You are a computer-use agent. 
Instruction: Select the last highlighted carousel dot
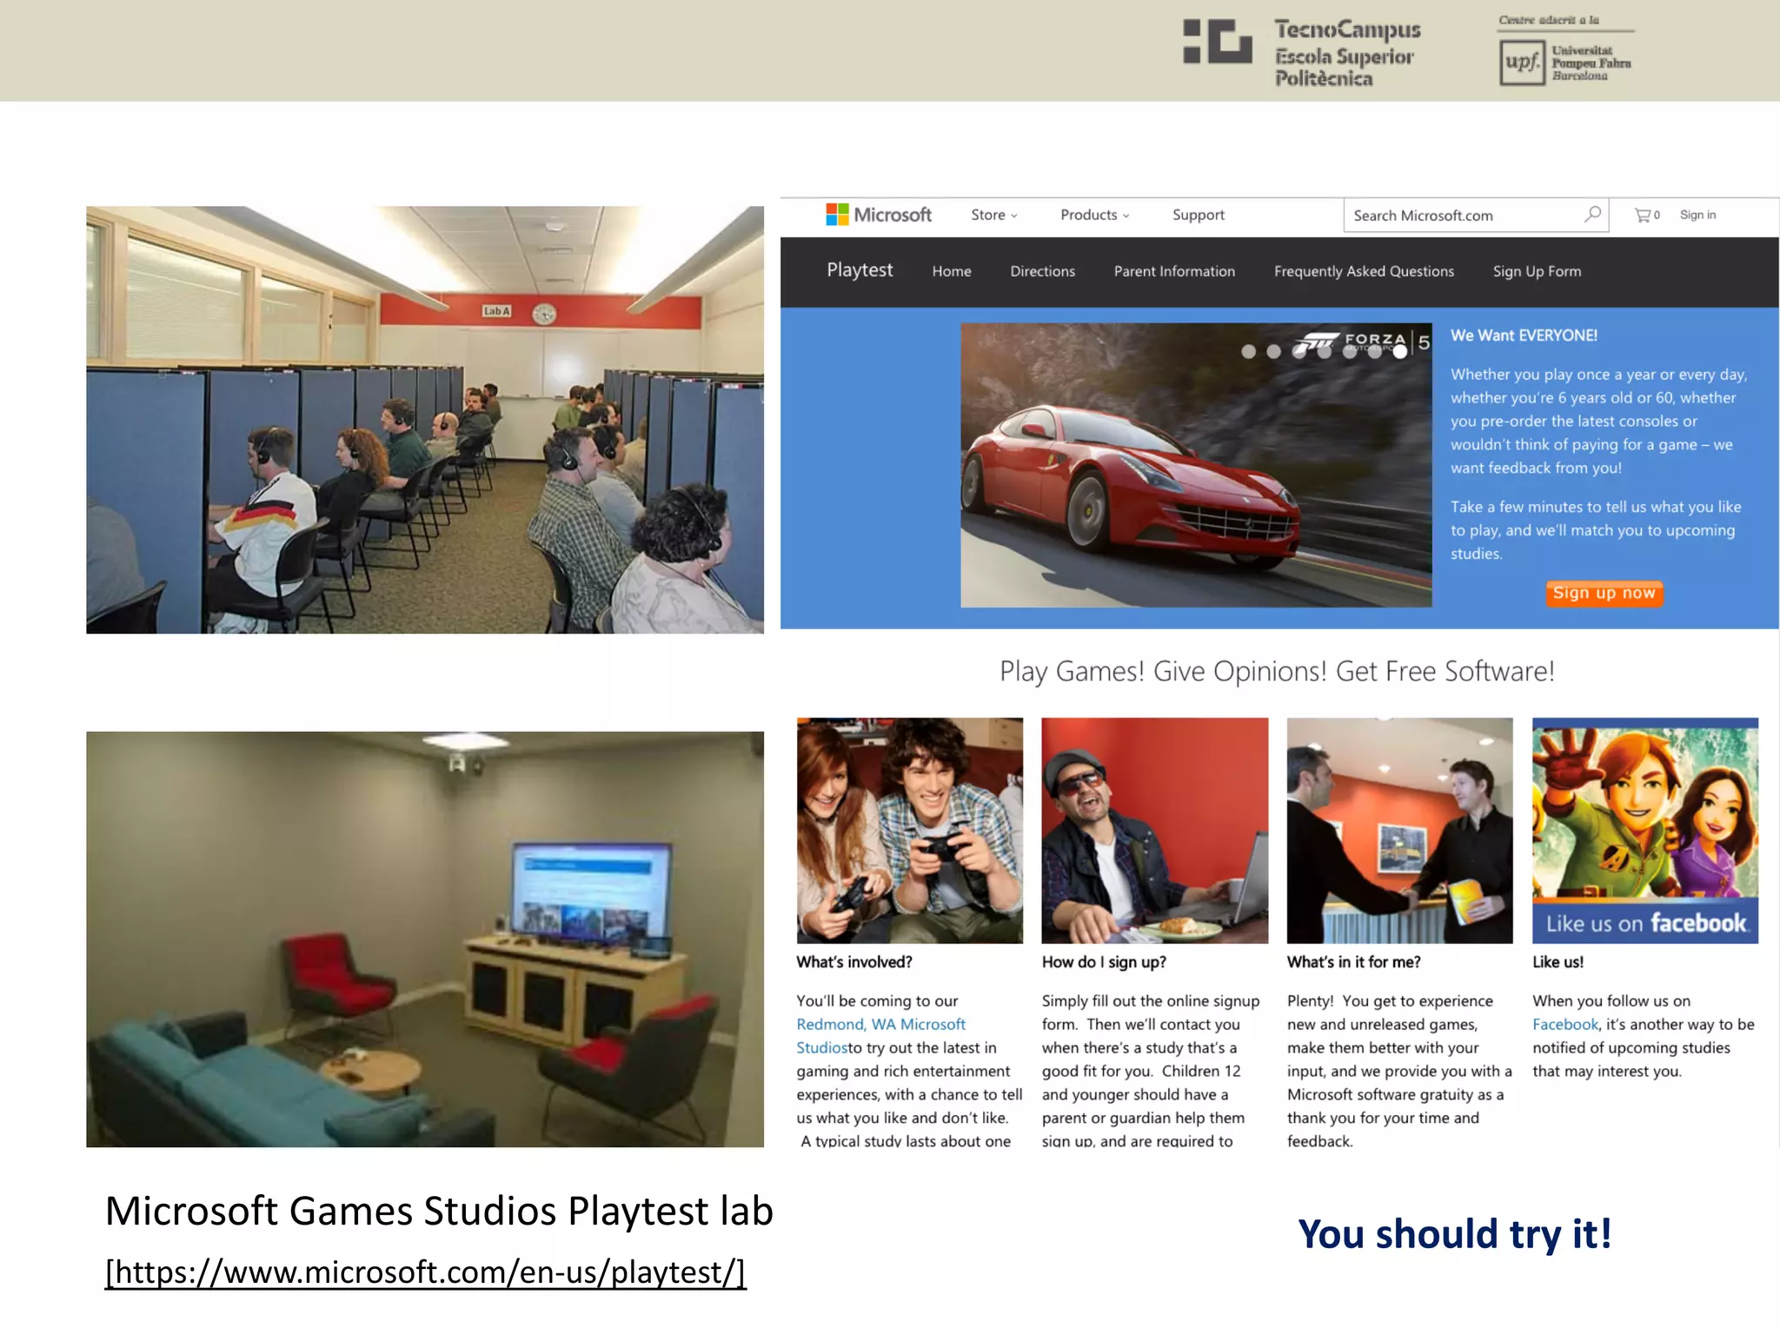click(1399, 351)
